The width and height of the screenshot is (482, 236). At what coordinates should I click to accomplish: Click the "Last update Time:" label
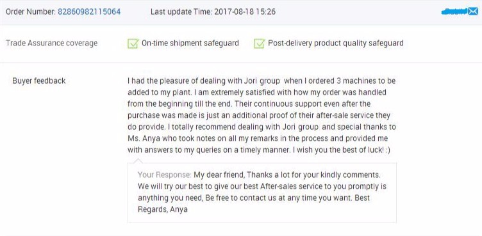(181, 12)
